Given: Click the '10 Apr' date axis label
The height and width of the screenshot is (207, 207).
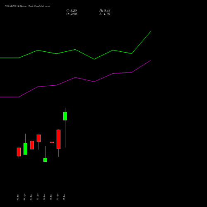Looking at the screenshot, I should click(38, 197).
